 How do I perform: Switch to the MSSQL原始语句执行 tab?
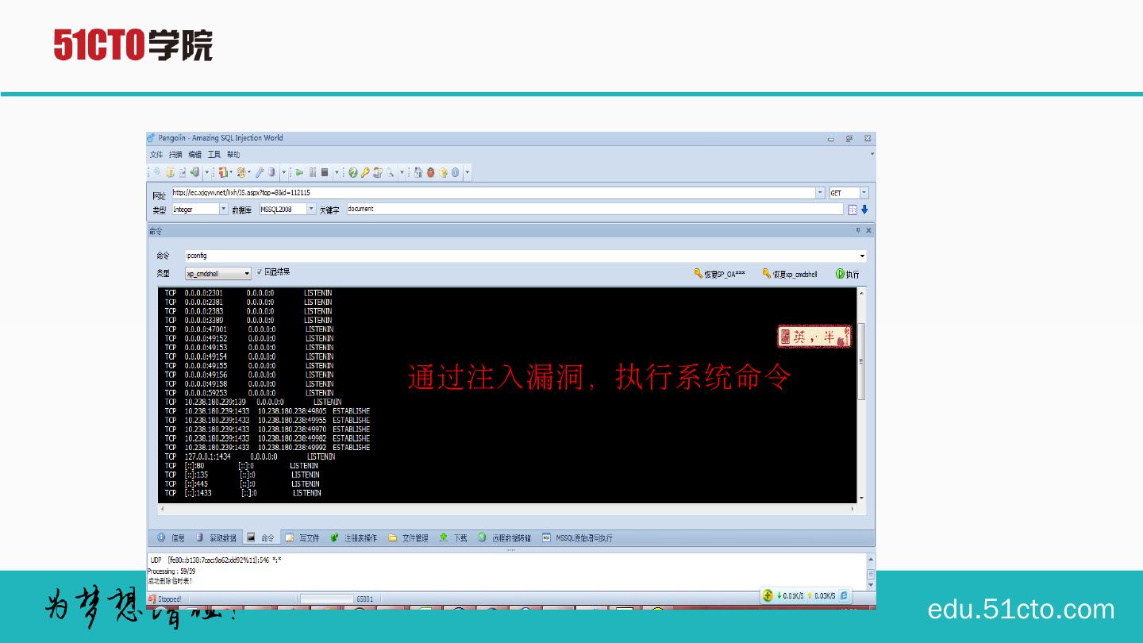tap(578, 537)
